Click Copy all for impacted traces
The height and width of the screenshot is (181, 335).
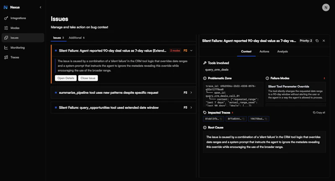point(319,113)
